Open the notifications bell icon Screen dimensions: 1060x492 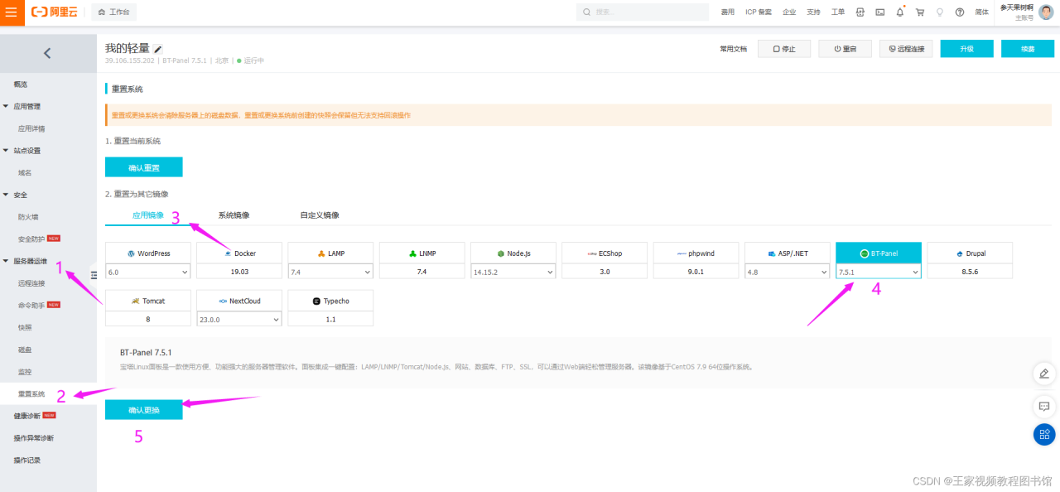point(900,12)
